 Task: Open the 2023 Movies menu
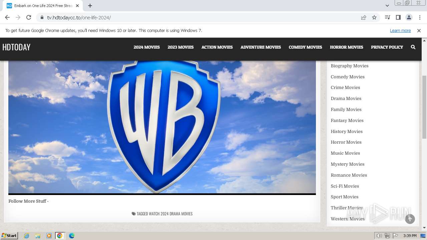(180, 47)
